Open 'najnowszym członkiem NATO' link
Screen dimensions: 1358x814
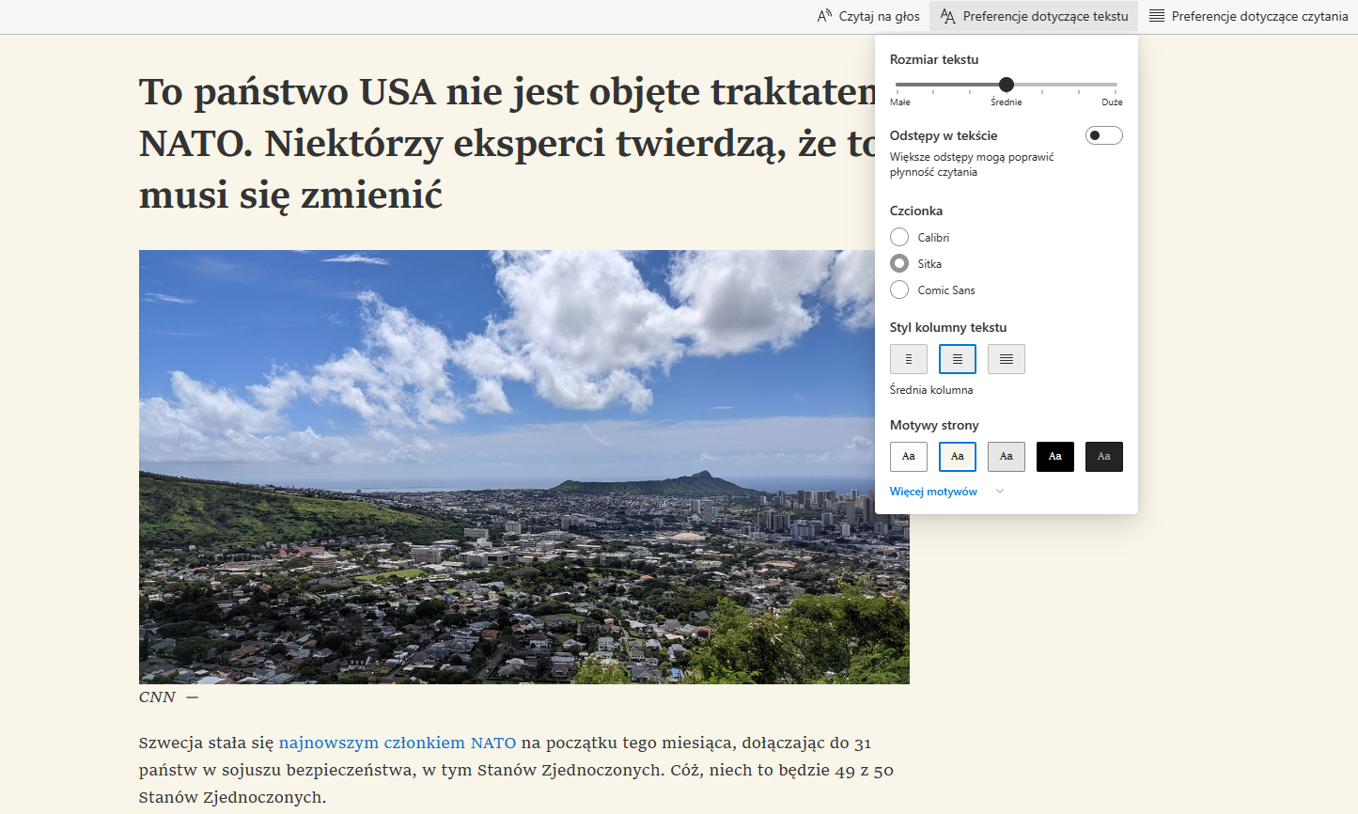(x=398, y=743)
